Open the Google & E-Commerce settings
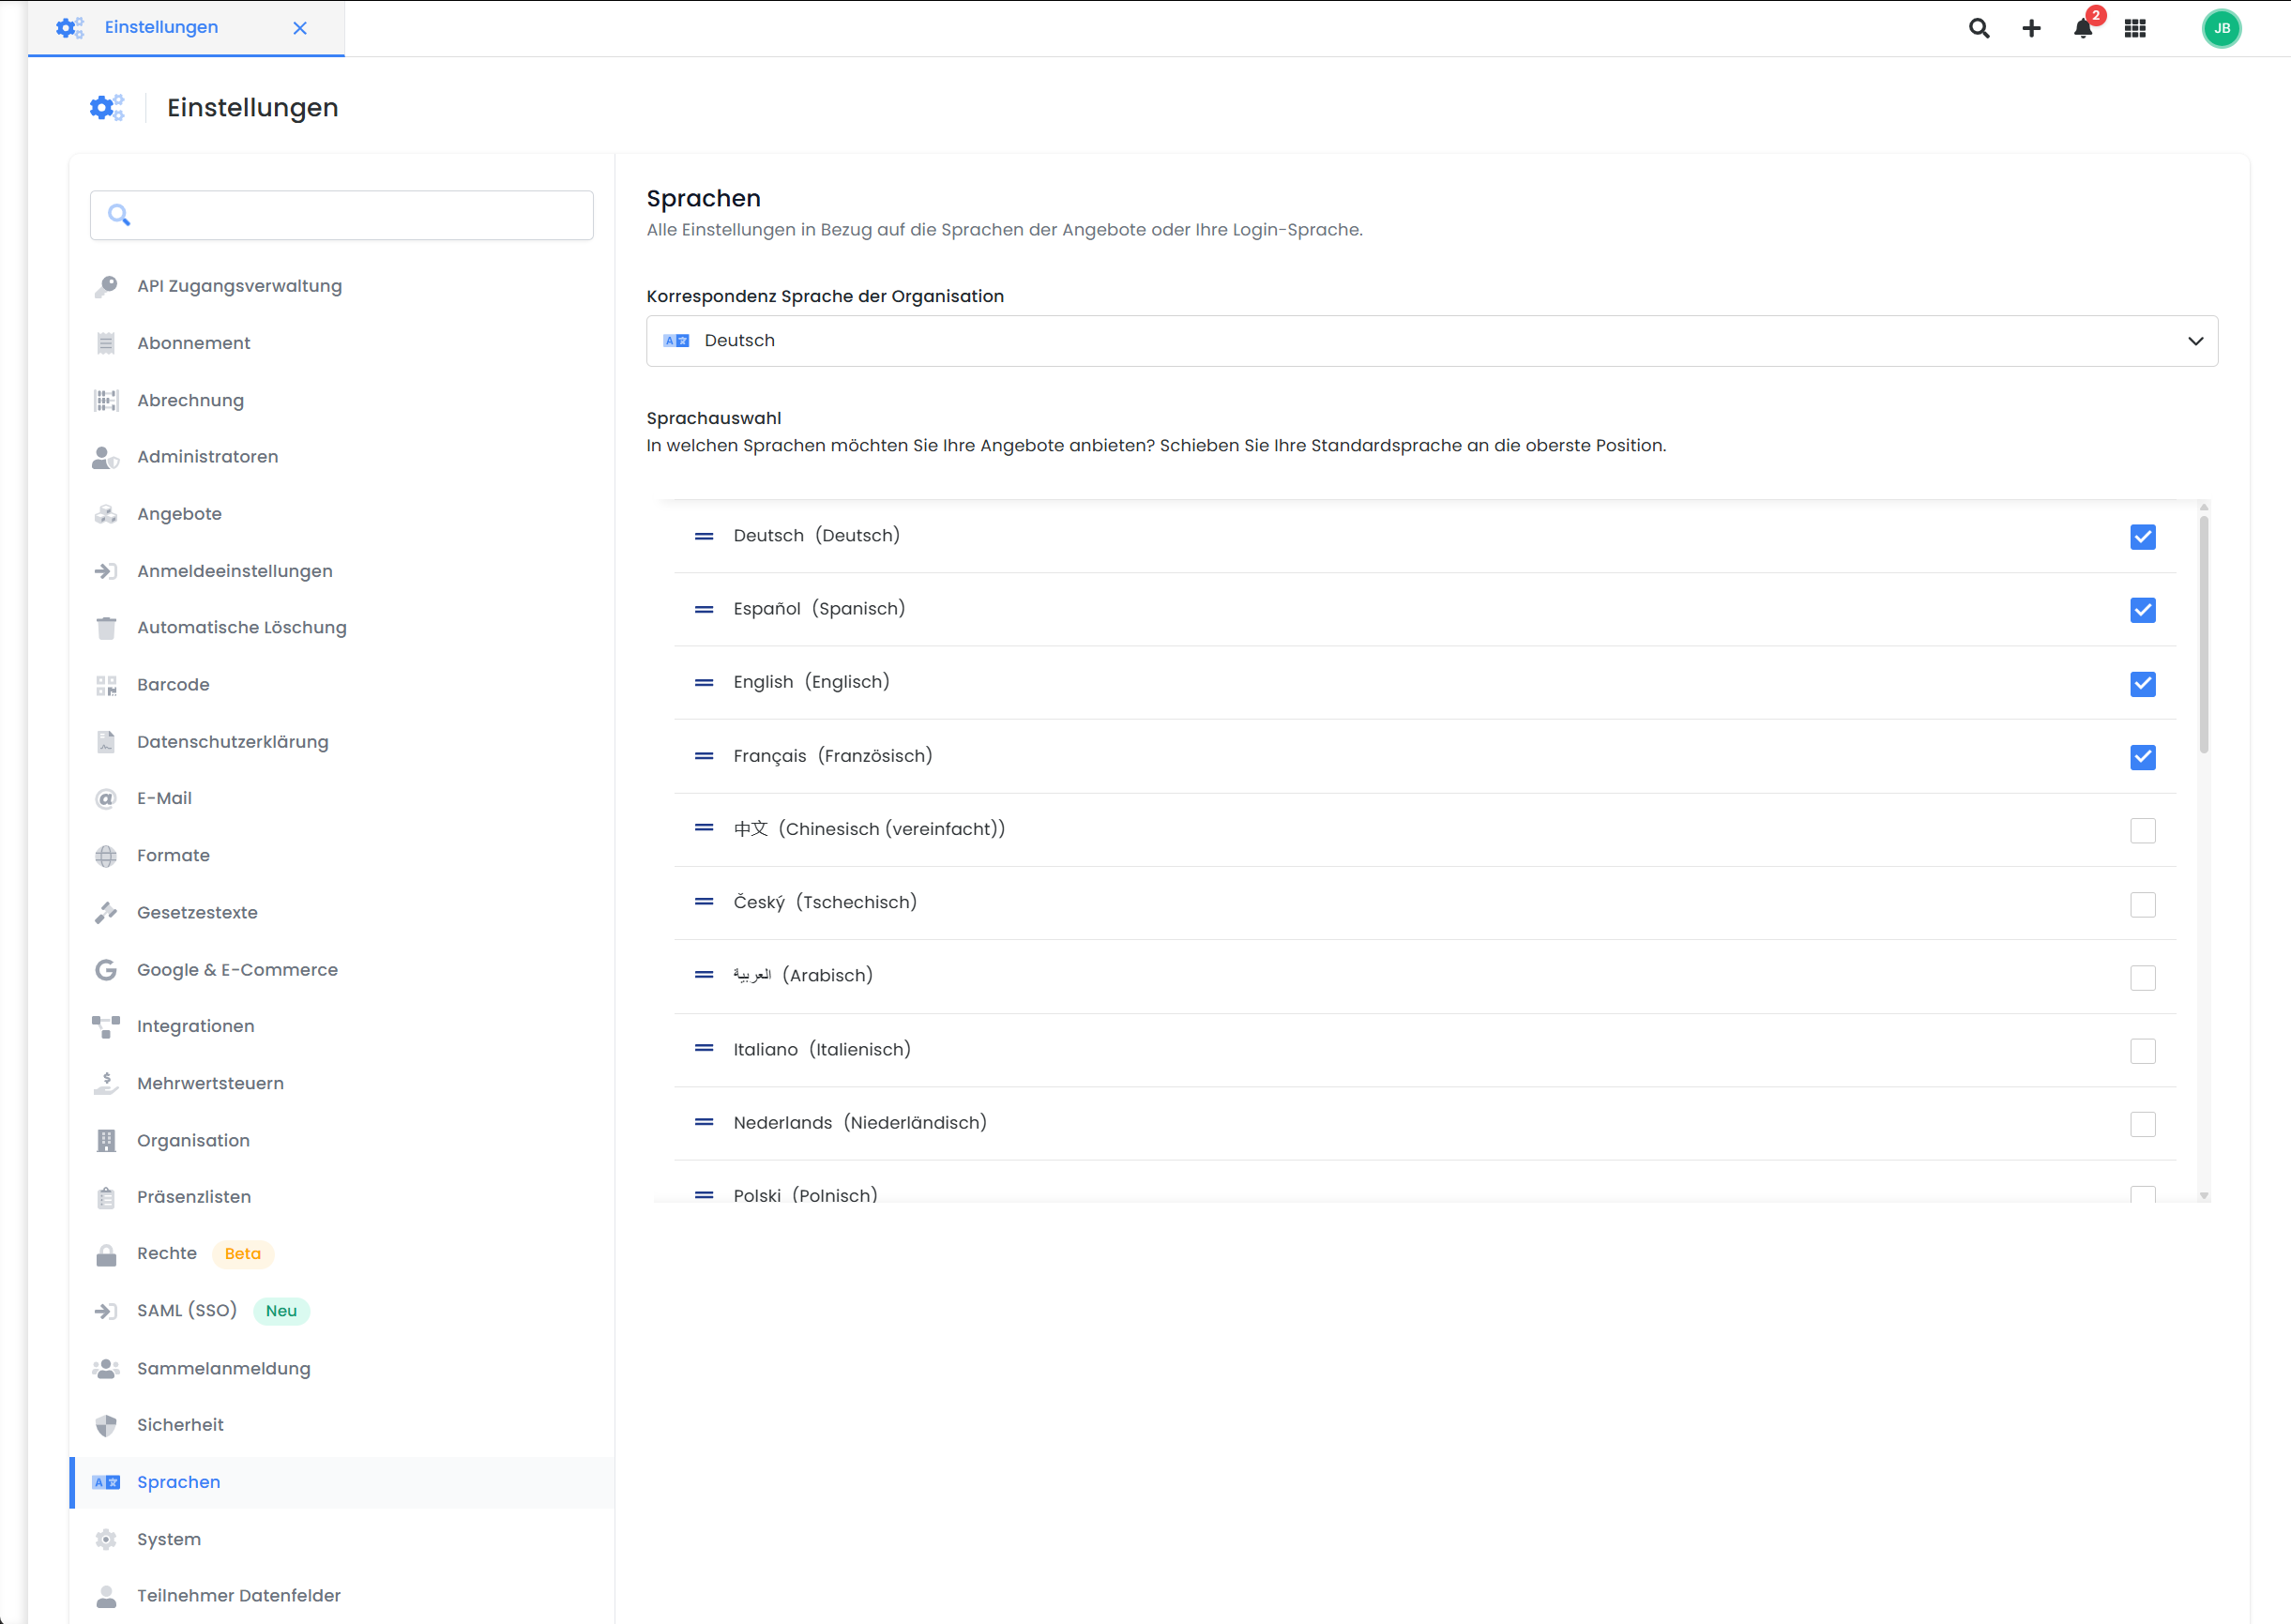The image size is (2291, 1624). (237, 969)
